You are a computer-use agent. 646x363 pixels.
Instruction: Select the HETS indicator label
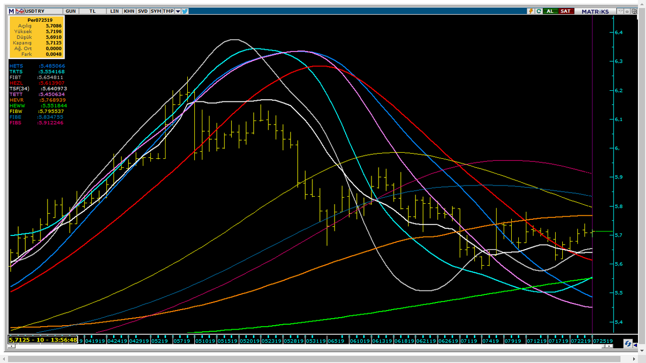tap(16, 66)
